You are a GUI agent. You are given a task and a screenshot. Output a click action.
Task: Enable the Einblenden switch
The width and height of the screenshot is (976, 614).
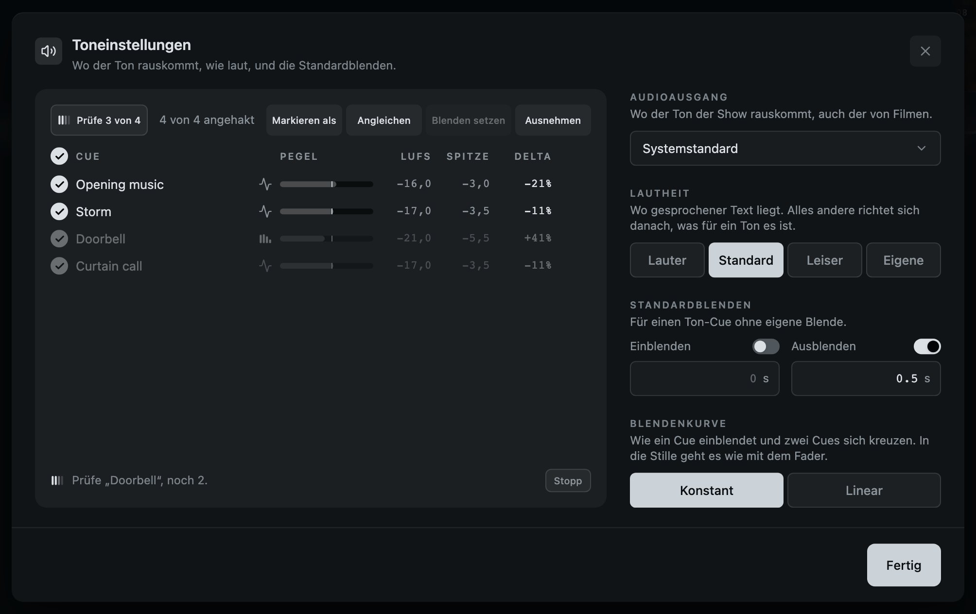[766, 346]
